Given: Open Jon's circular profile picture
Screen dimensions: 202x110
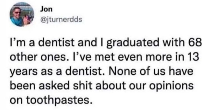Looking at the screenshot, I should click(22, 15).
